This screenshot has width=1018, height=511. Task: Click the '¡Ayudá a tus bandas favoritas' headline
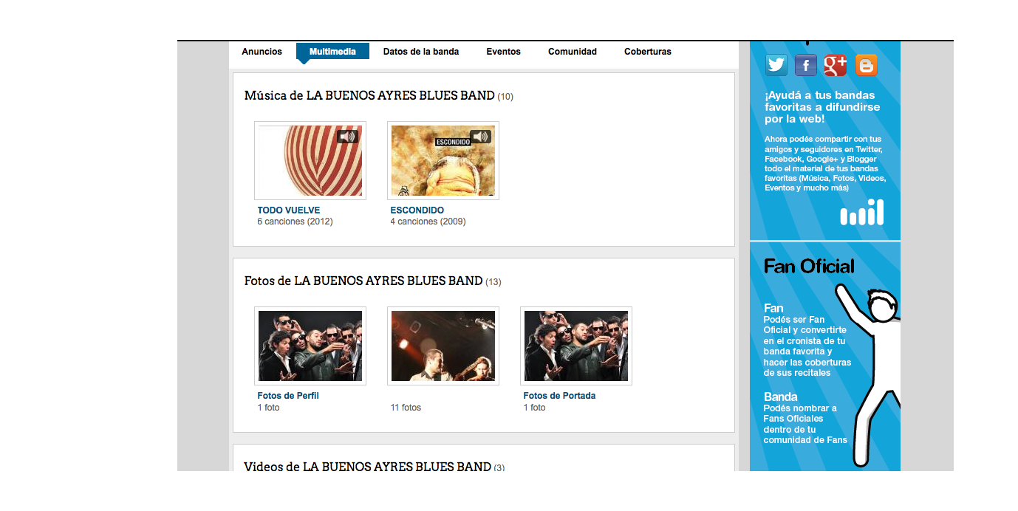pyautogui.click(x=822, y=107)
